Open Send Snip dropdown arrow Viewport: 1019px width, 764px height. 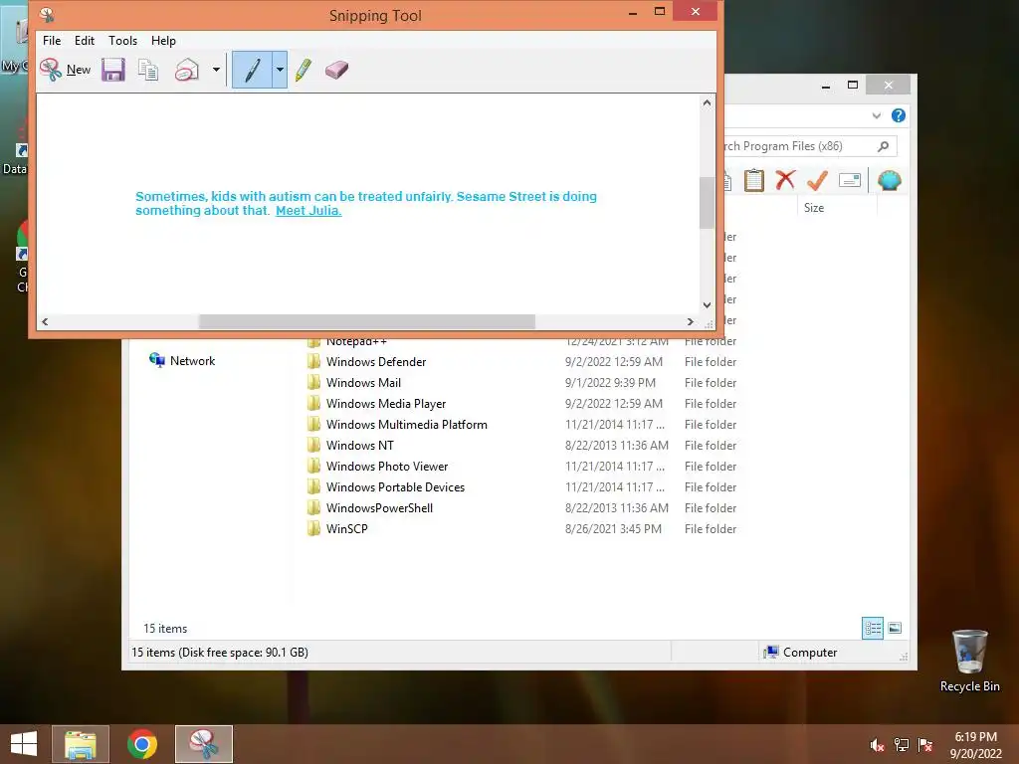pos(216,70)
